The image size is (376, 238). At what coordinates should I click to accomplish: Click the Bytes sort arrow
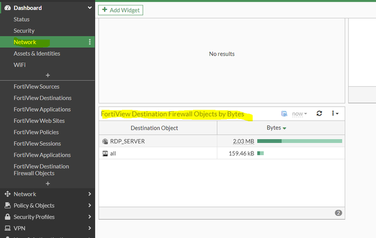(285, 129)
